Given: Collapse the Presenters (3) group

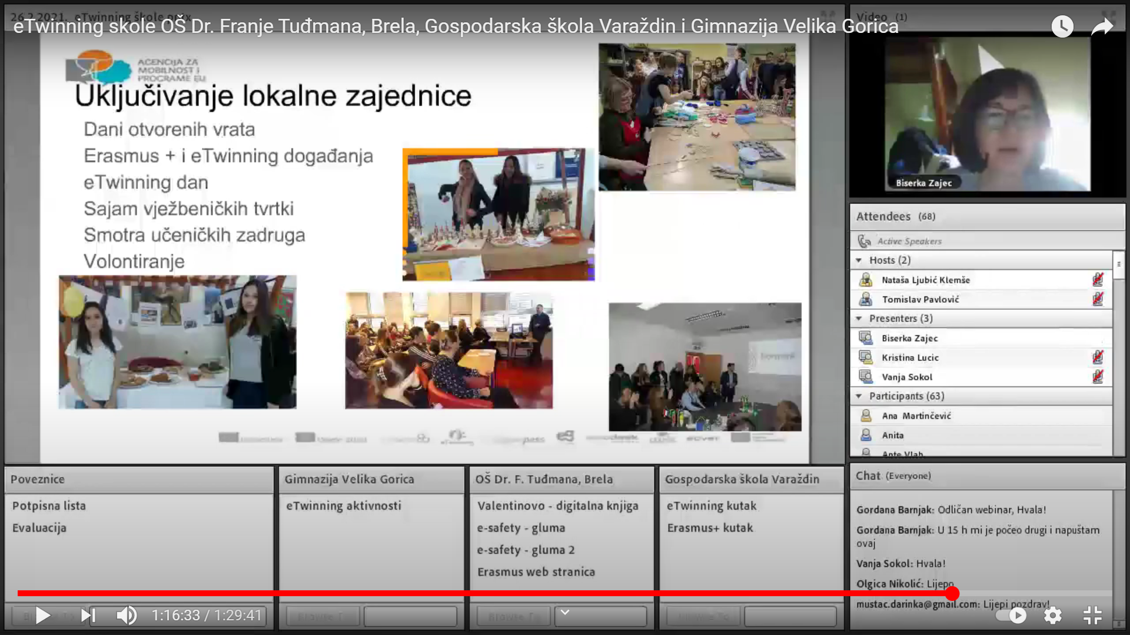Looking at the screenshot, I should coord(859,318).
